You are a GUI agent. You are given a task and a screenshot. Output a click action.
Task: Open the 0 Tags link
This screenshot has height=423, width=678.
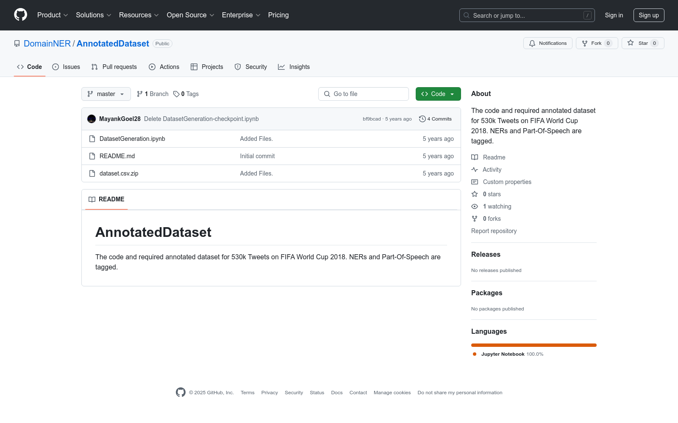coord(186,94)
